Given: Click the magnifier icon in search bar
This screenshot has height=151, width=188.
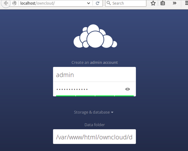Looking at the screenshot, I should (109, 3).
